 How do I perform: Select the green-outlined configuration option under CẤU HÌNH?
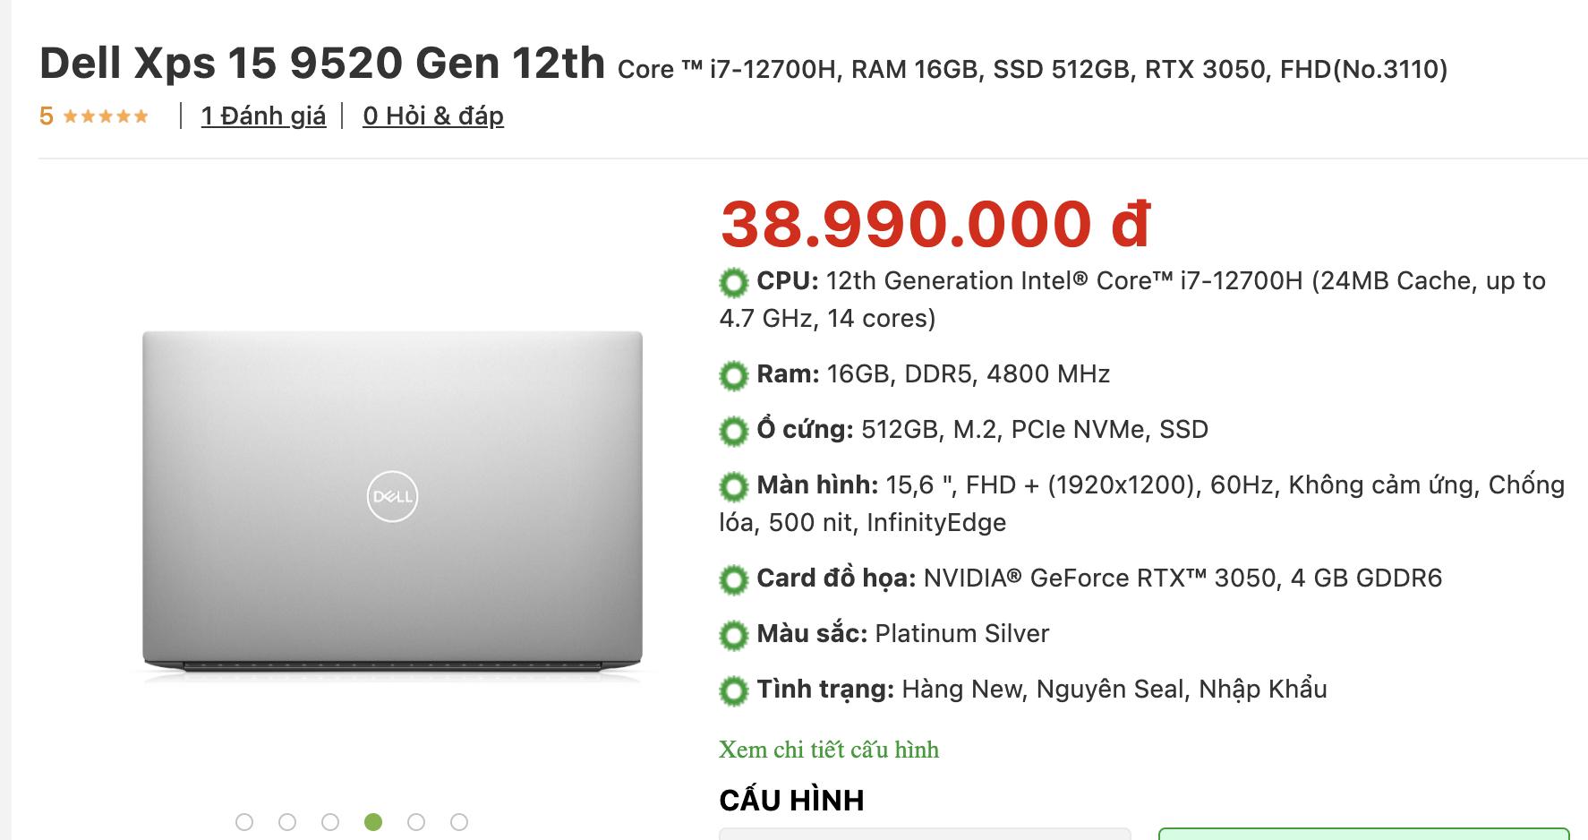[1363, 834]
